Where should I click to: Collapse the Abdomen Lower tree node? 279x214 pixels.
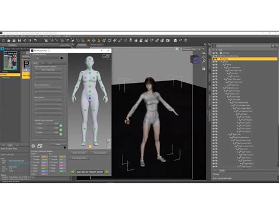tap(224, 88)
